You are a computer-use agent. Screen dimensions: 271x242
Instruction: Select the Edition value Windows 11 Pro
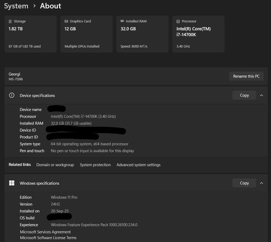click(x=64, y=197)
